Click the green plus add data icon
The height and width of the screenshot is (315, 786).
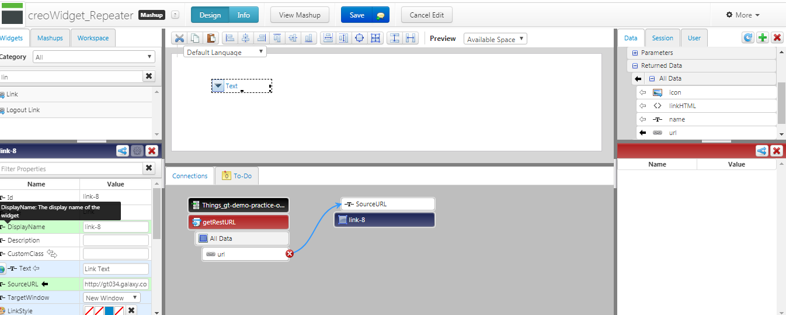[763, 38]
